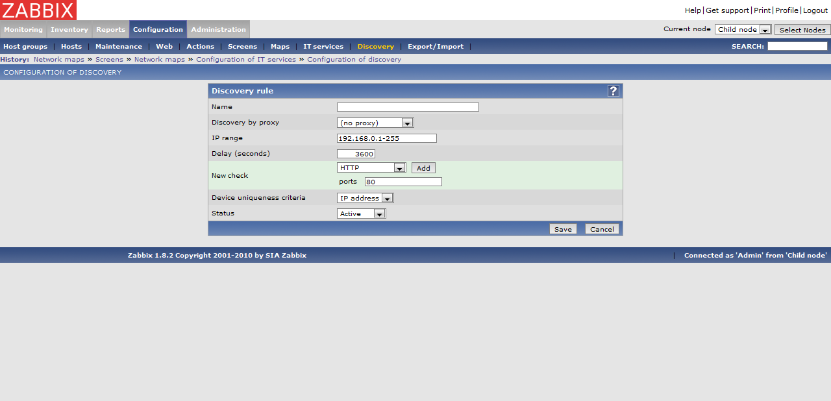The image size is (831, 401).
Task: Add the new HTTP check
Action: click(423, 168)
